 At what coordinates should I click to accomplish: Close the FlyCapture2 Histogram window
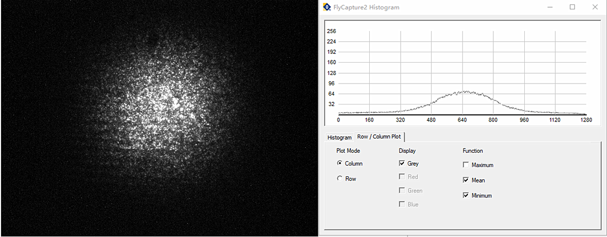click(x=594, y=7)
